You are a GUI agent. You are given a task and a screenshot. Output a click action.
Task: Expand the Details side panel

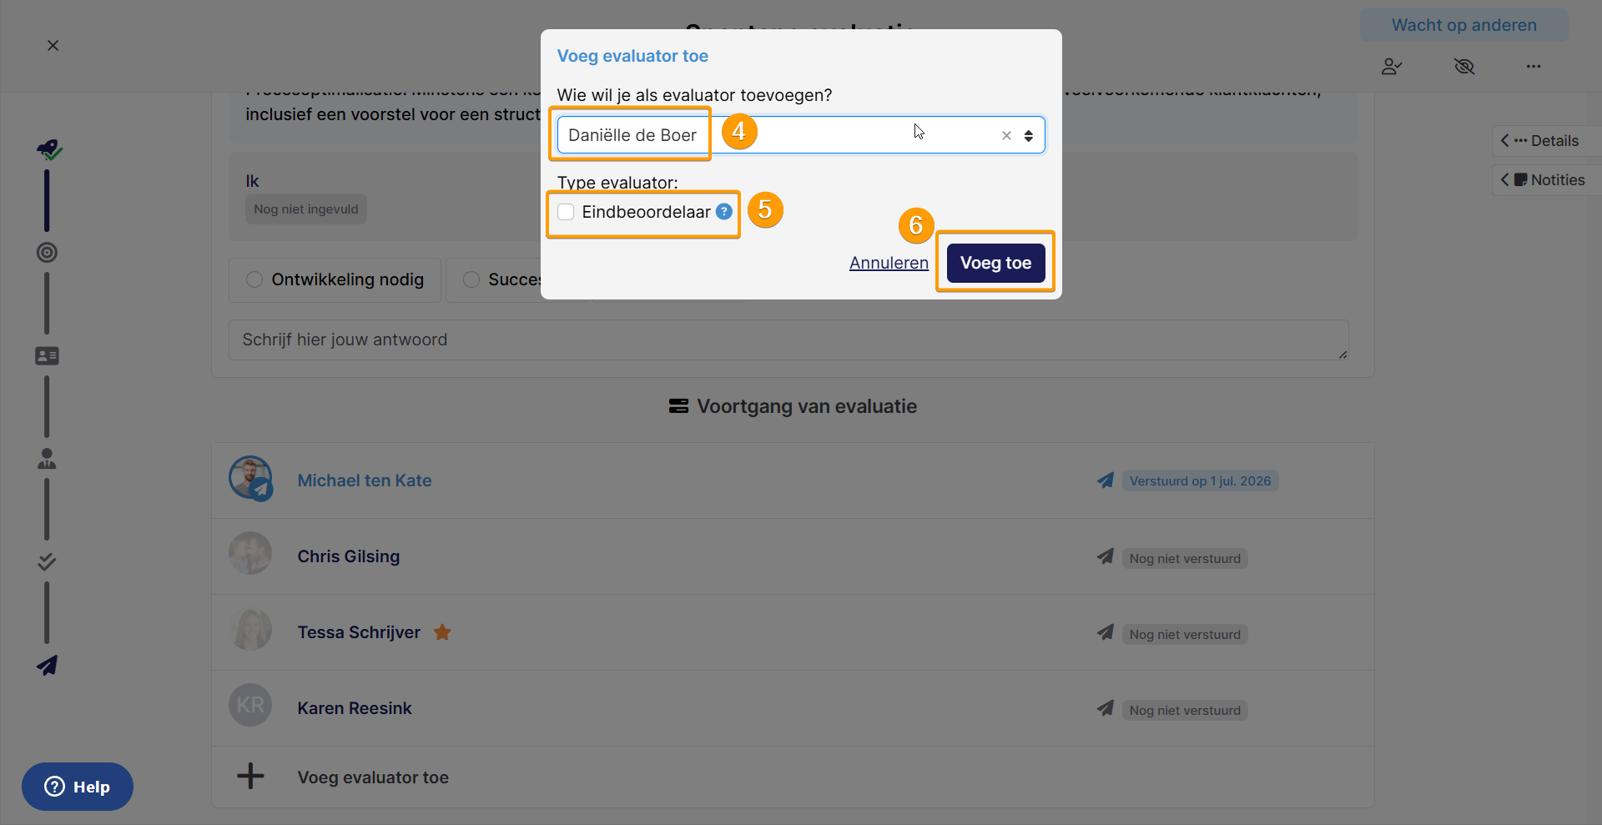pyautogui.click(x=1546, y=141)
